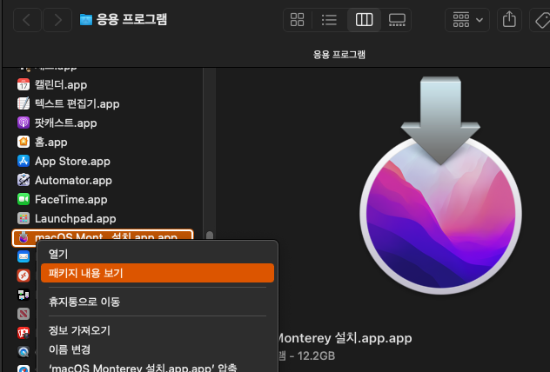Select the 팟캐스트.app podcast icon
Image resolution: width=550 pixels, height=372 pixels.
coord(23,123)
